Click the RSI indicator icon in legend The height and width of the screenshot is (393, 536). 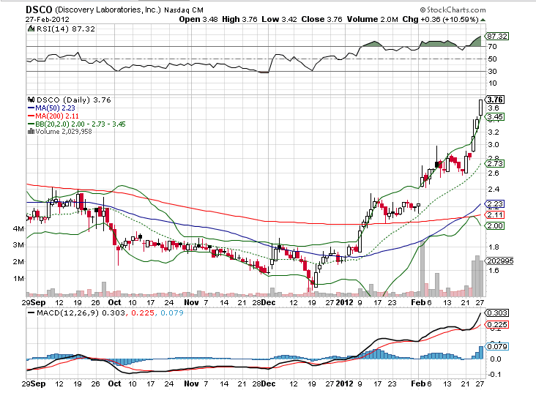[x=31, y=29]
